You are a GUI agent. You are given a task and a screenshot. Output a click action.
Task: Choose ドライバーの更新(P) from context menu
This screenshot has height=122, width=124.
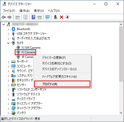pos(62,58)
